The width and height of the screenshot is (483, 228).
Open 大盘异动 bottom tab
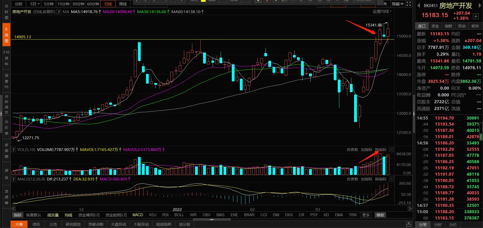click(x=119, y=224)
